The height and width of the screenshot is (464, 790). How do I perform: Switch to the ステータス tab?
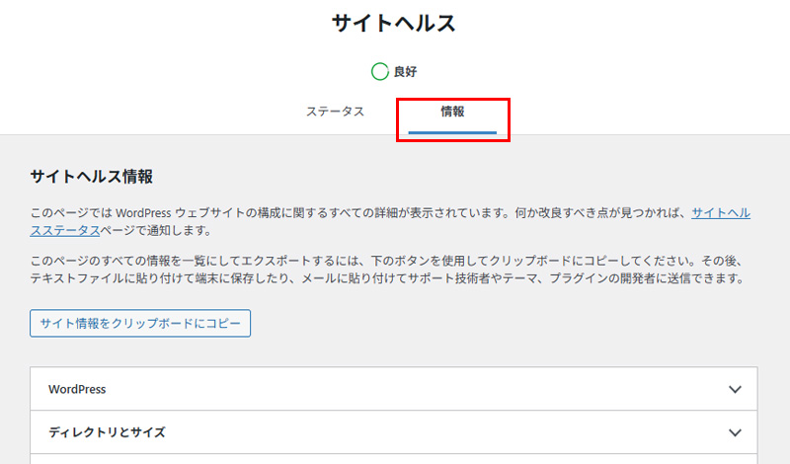pyautogui.click(x=335, y=112)
